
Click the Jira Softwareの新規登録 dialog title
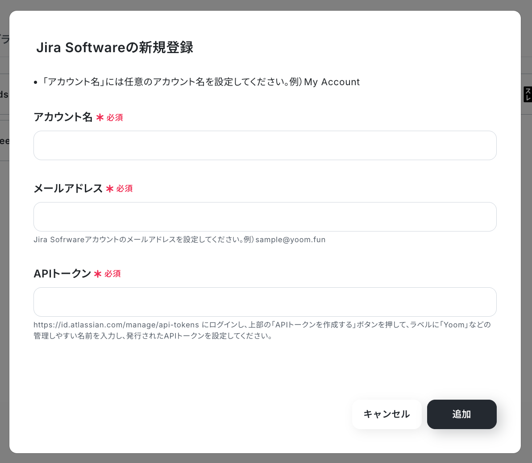coord(115,47)
